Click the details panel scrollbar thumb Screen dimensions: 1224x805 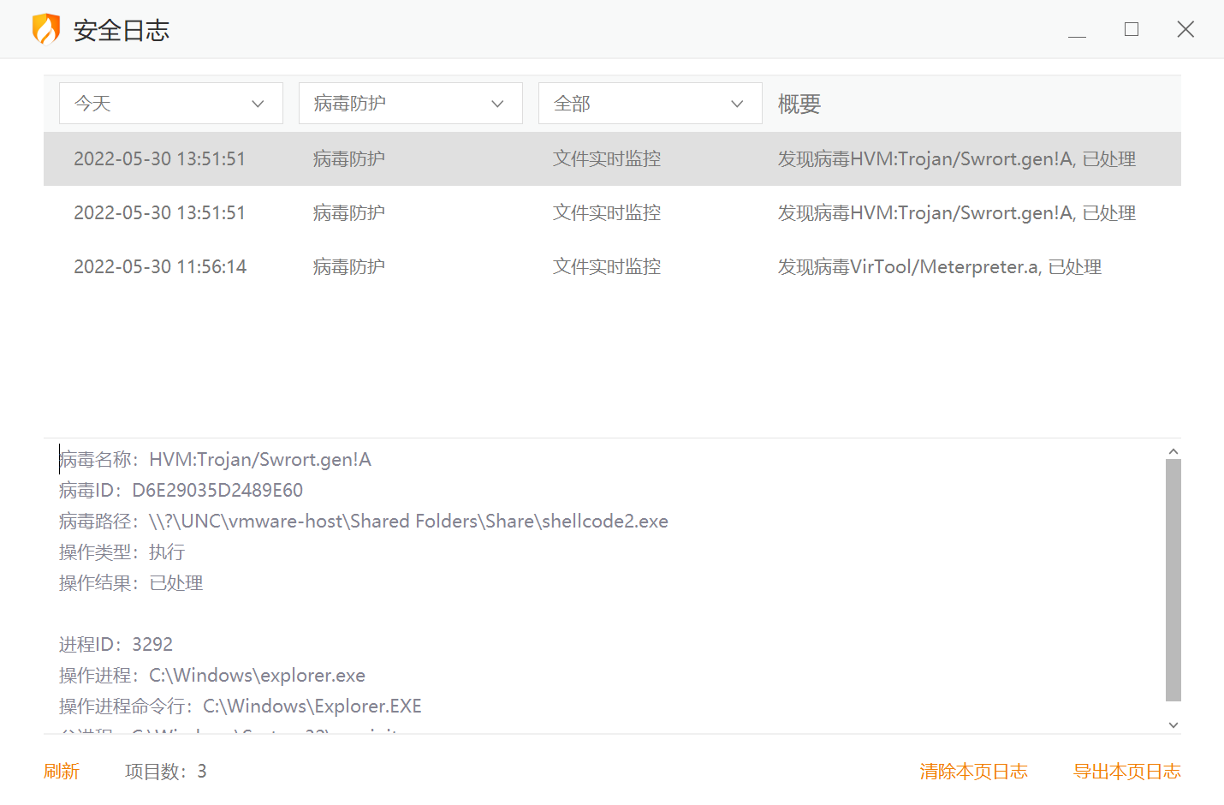1173,580
